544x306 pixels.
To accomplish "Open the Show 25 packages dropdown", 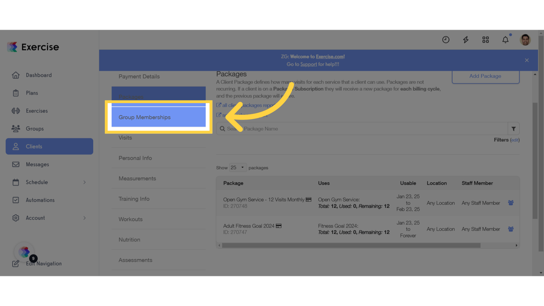I will pyautogui.click(x=237, y=167).
